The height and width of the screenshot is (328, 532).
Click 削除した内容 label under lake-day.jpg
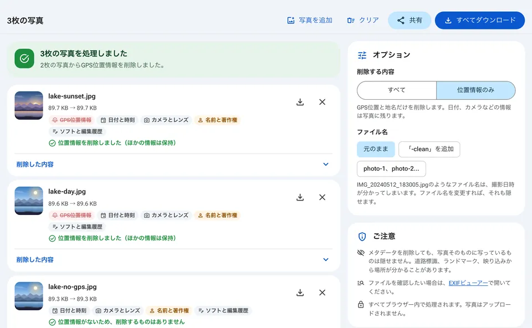click(35, 260)
